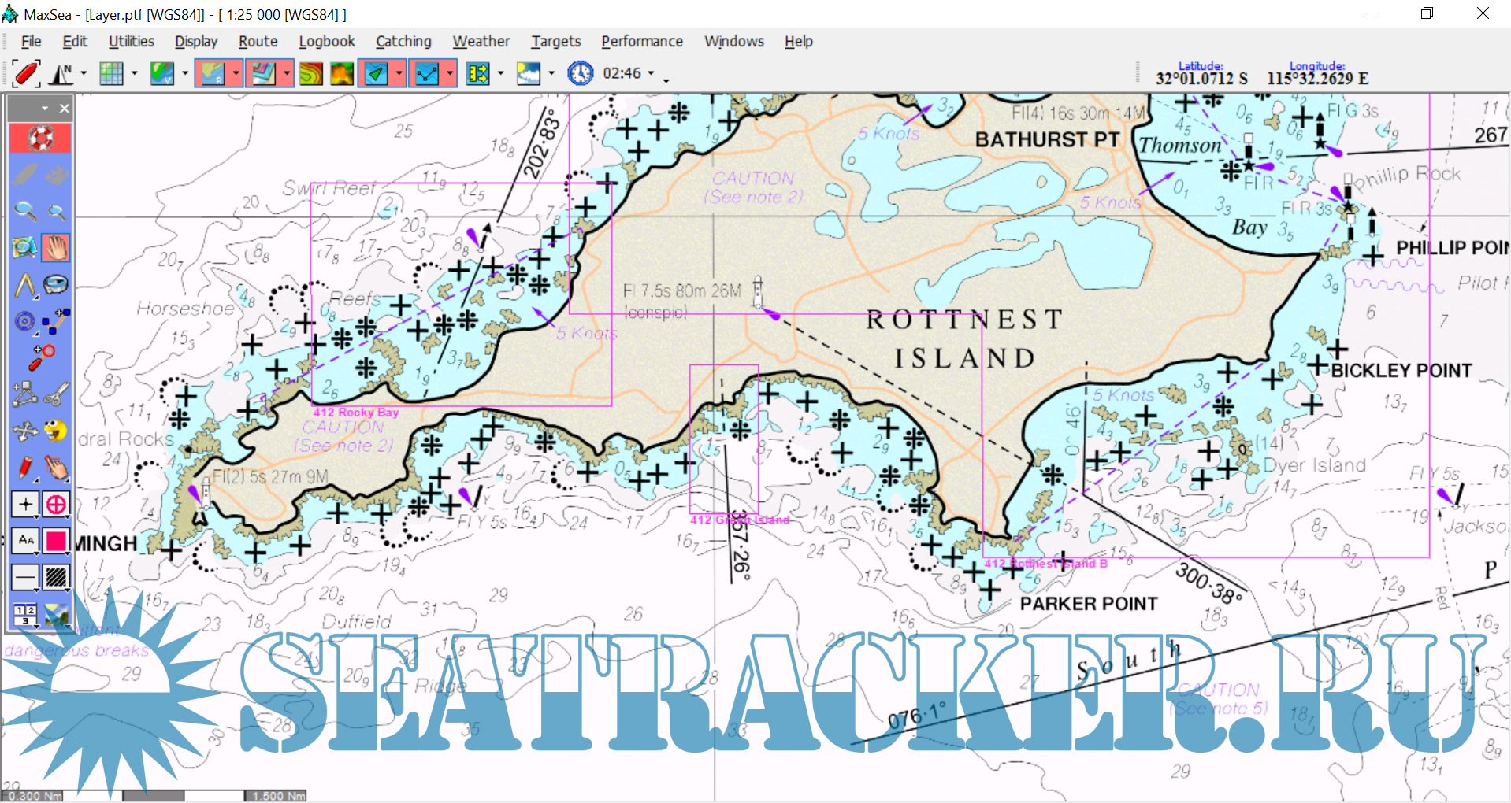Screen dimensions: 1511x803
Task: Click the red lifebuoy man-overboard button
Action: click(x=40, y=139)
